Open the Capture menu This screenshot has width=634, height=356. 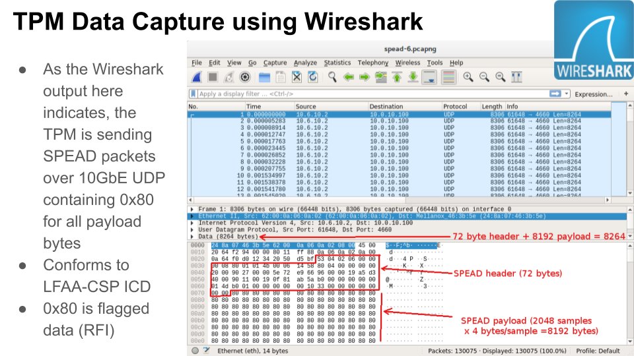[275, 63]
